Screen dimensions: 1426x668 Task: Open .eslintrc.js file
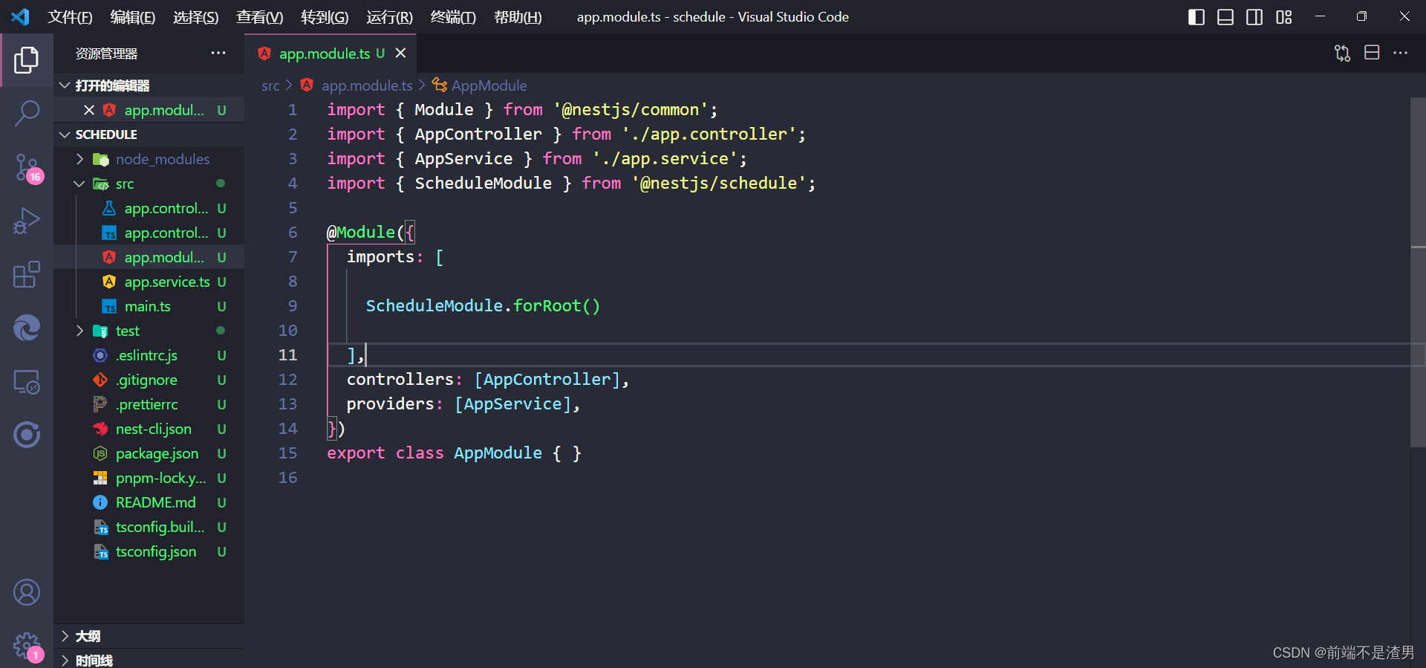[149, 355]
